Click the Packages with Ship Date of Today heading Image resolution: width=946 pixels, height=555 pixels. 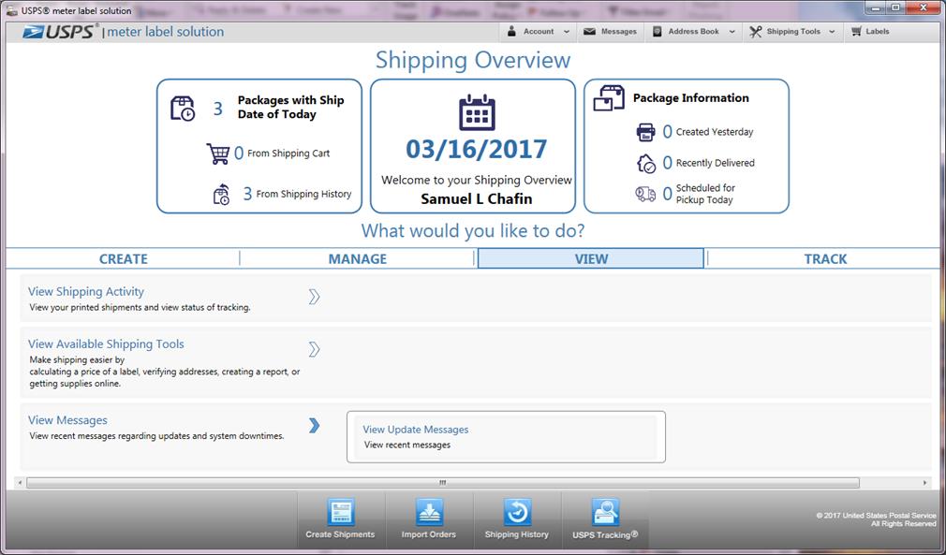(x=290, y=108)
